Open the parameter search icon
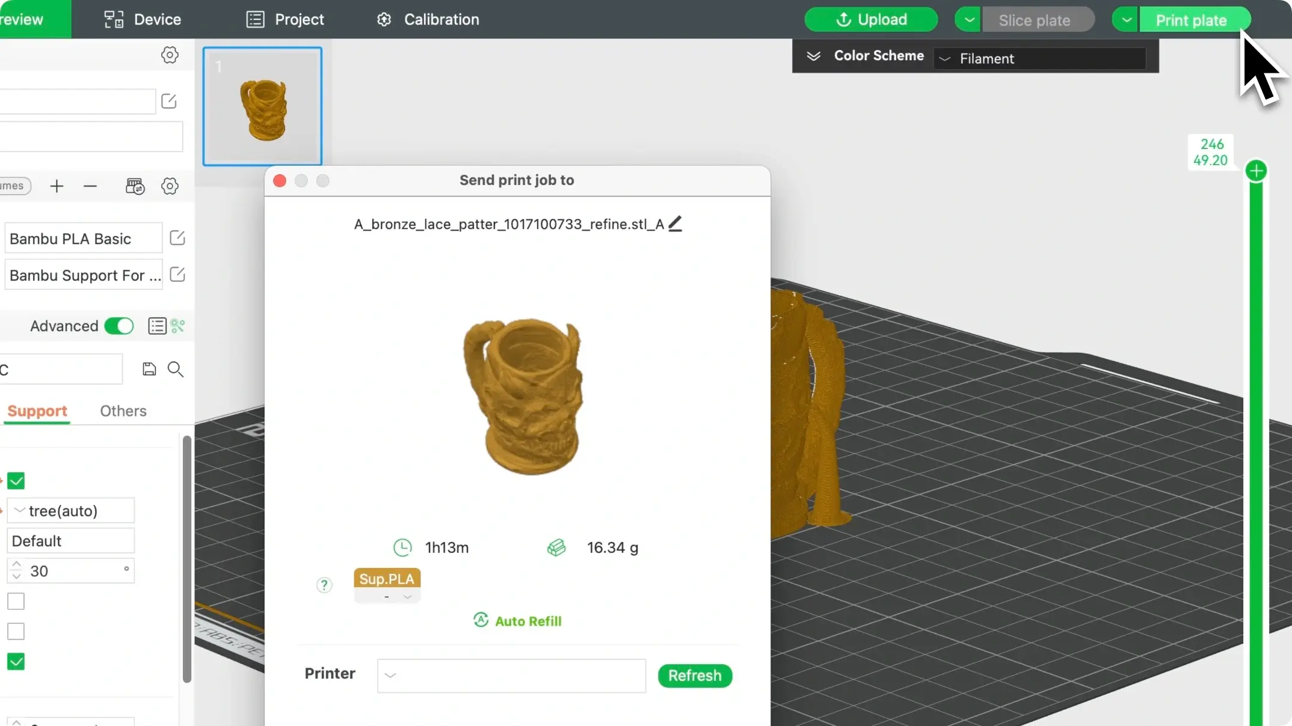The height and width of the screenshot is (726, 1292). tap(175, 369)
